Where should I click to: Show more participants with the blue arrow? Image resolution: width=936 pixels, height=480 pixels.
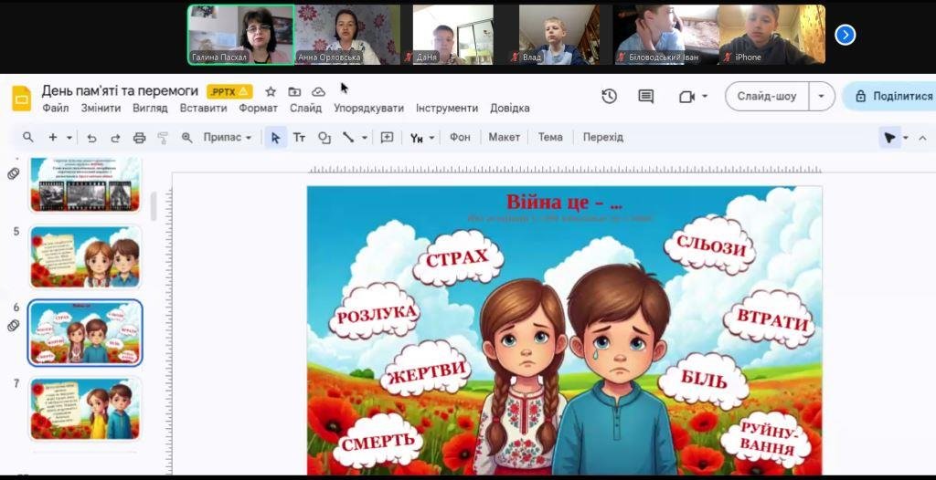845,35
